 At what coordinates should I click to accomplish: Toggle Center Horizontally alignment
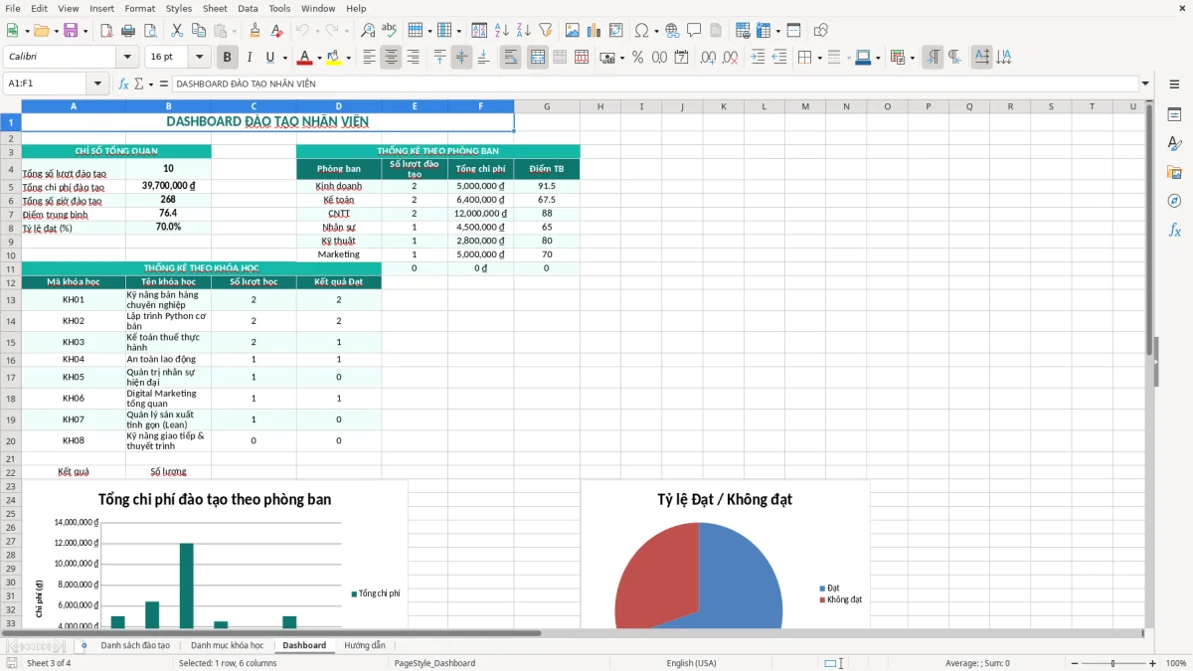click(x=391, y=58)
